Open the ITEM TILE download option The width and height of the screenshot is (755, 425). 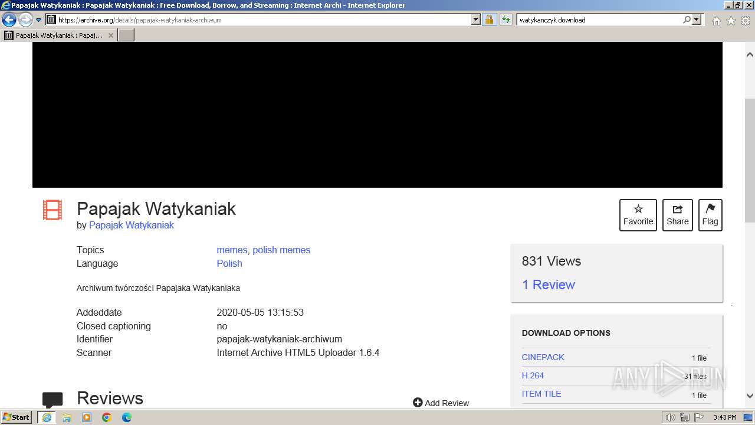[541, 394]
